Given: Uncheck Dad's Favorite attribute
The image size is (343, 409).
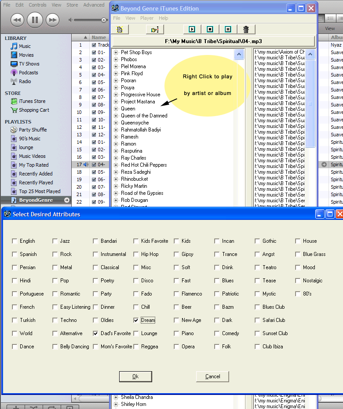Looking at the screenshot, I should (x=95, y=333).
